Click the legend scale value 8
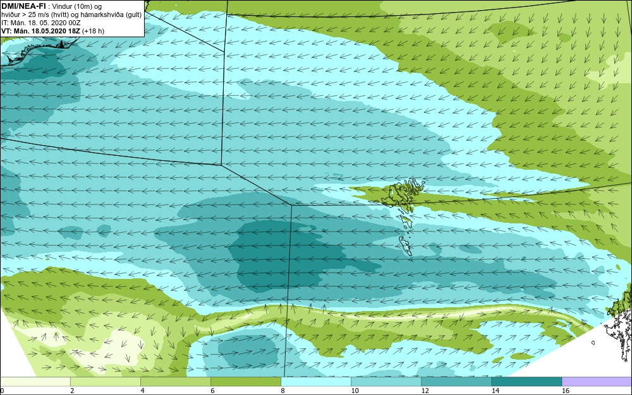 point(283,391)
